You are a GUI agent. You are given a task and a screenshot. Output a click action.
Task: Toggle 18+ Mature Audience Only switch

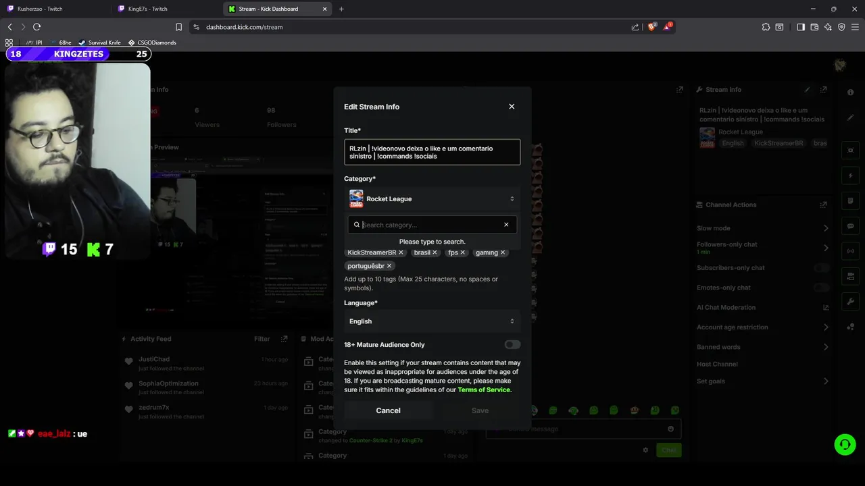coord(512,345)
